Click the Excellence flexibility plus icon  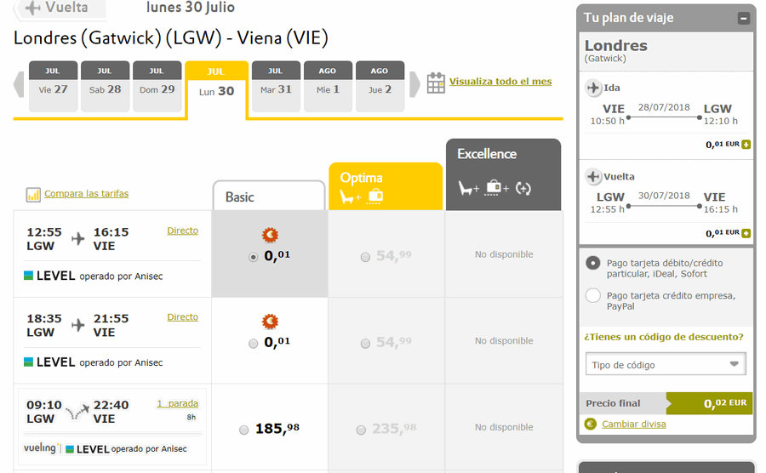click(523, 188)
